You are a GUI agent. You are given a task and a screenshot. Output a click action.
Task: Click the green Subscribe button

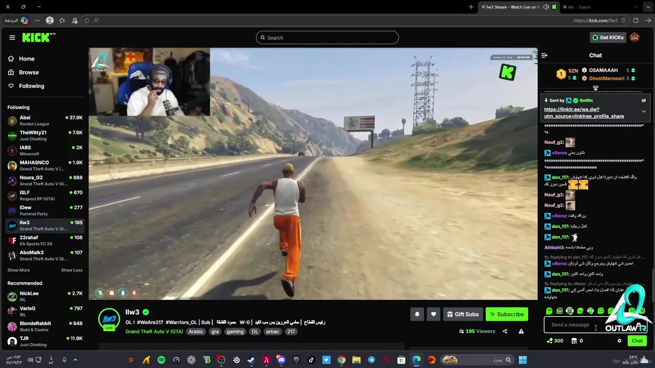click(x=507, y=314)
